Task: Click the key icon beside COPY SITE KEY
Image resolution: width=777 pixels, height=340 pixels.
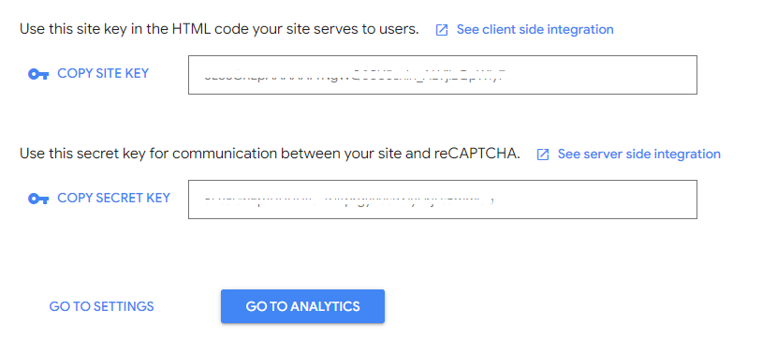Action: pyautogui.click(x=38, y=74)
